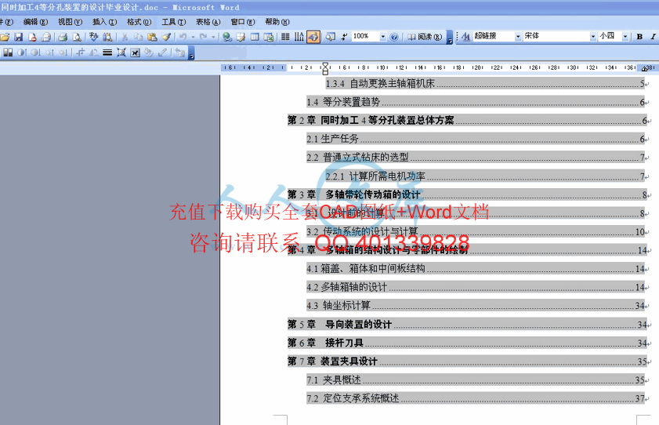
Task: Open the Format Picture icon
Action: 149,53
